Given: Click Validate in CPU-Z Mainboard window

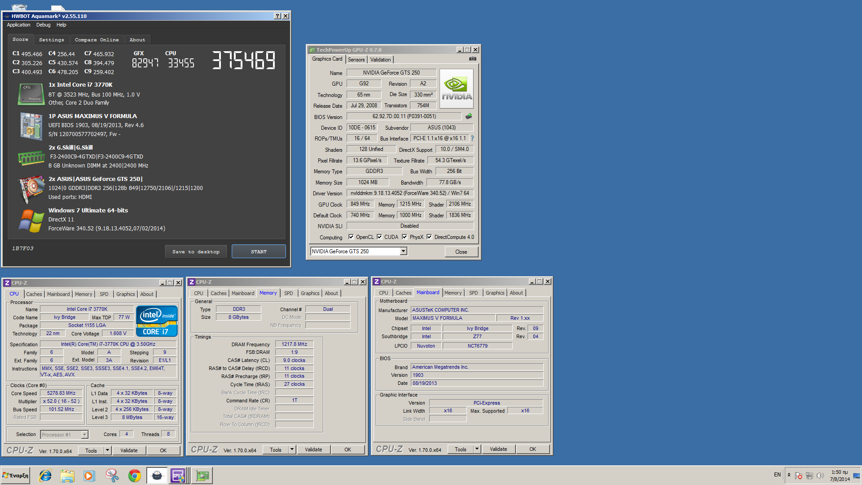Looking at the screenshot, I should [498, 449].
